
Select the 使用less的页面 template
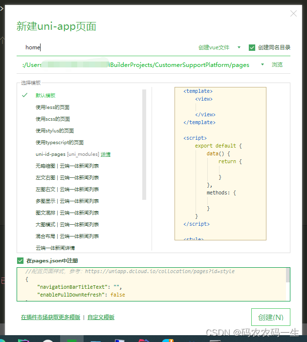click(52, 107)
